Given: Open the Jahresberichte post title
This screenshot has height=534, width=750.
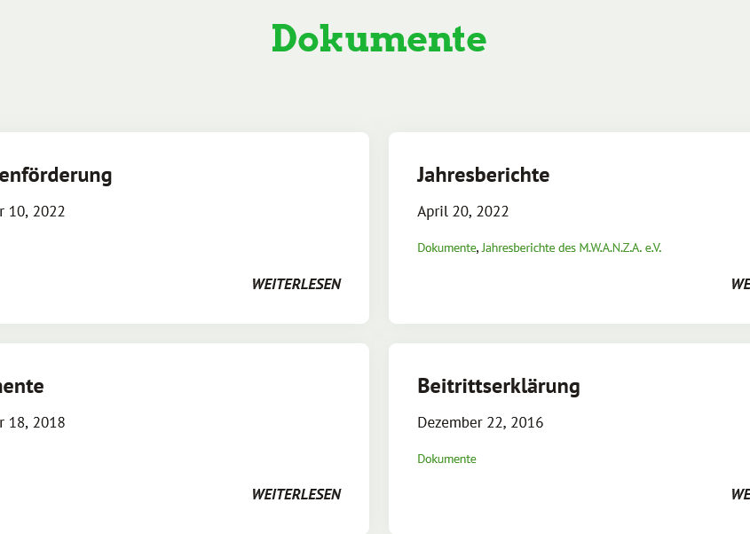Looking at the screenshot, I should [483, 175].
